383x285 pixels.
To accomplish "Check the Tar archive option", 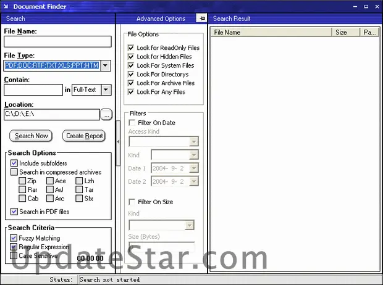I will 79,189.
